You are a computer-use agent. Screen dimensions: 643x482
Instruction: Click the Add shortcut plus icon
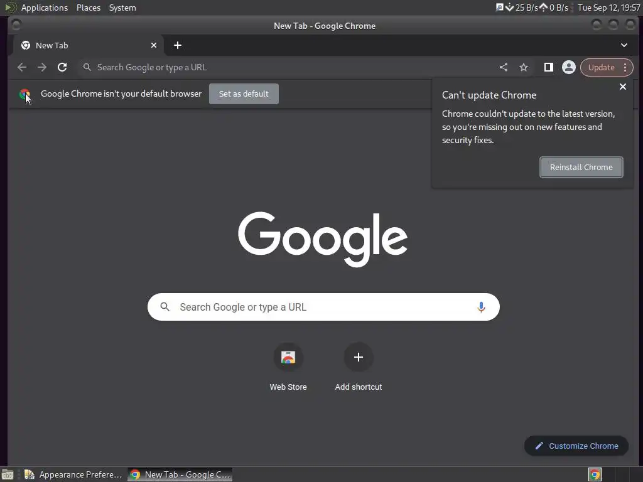(359, 357)
